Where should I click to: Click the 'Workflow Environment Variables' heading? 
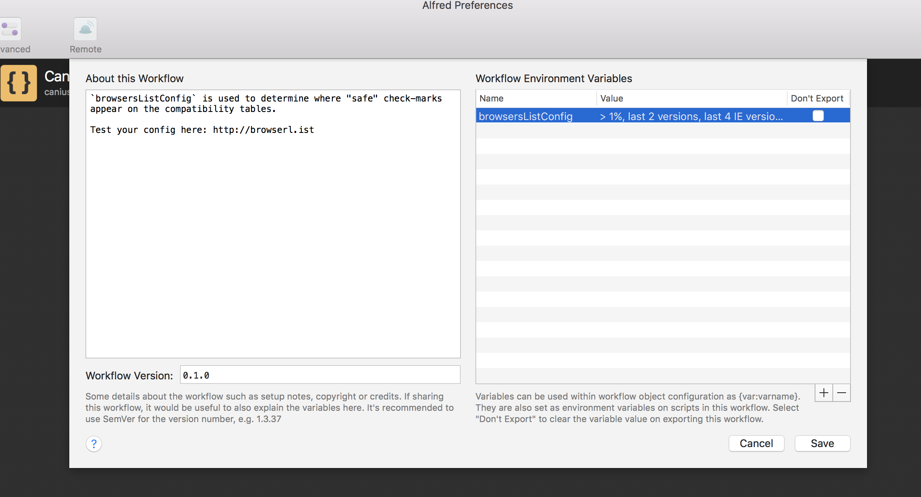[554, 79]
